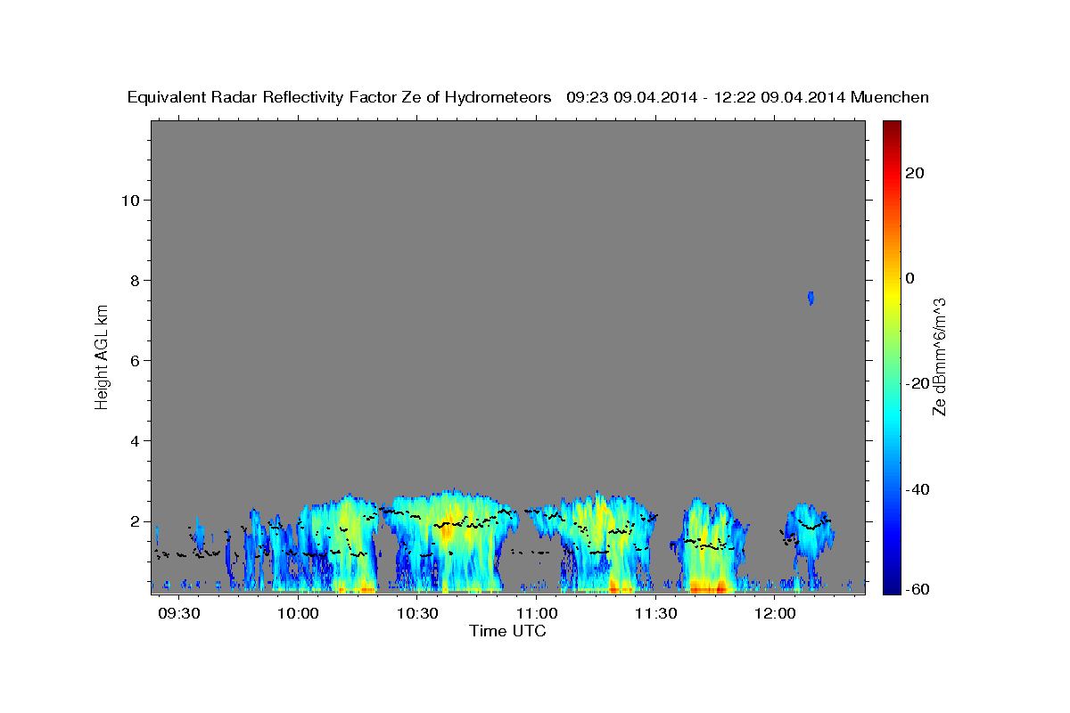Click the plot title 'Equivalent Radar Reflectivity Factor Ze of Hydrometeors'
This screenshot has height=713, width=1070.
(x=339, y=97)
